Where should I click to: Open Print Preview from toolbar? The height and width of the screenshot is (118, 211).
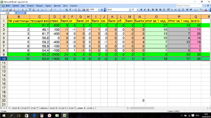(x=26, y=10)
